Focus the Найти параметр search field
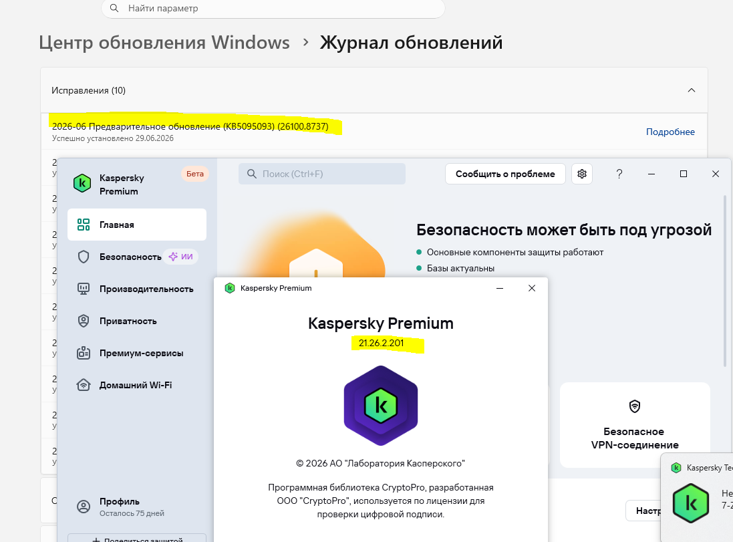 click(x=273, y=9)
